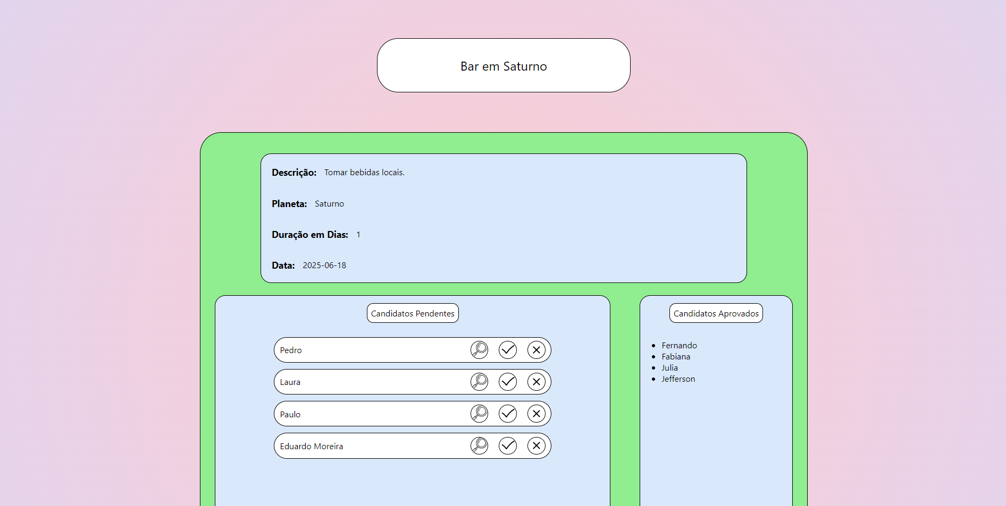Screen dimensions: 1006x506
Task: Click the name Laura in pending list
Action: pyautogui.click(x=290, y=382)
